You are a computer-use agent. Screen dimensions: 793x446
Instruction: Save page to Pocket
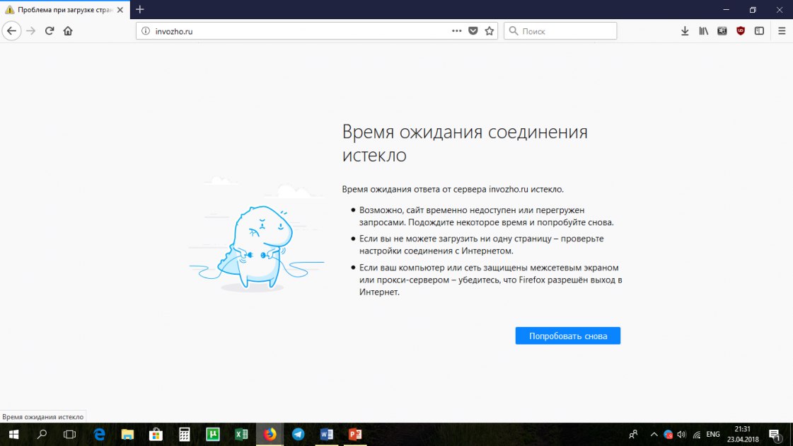tap(473, 31)
